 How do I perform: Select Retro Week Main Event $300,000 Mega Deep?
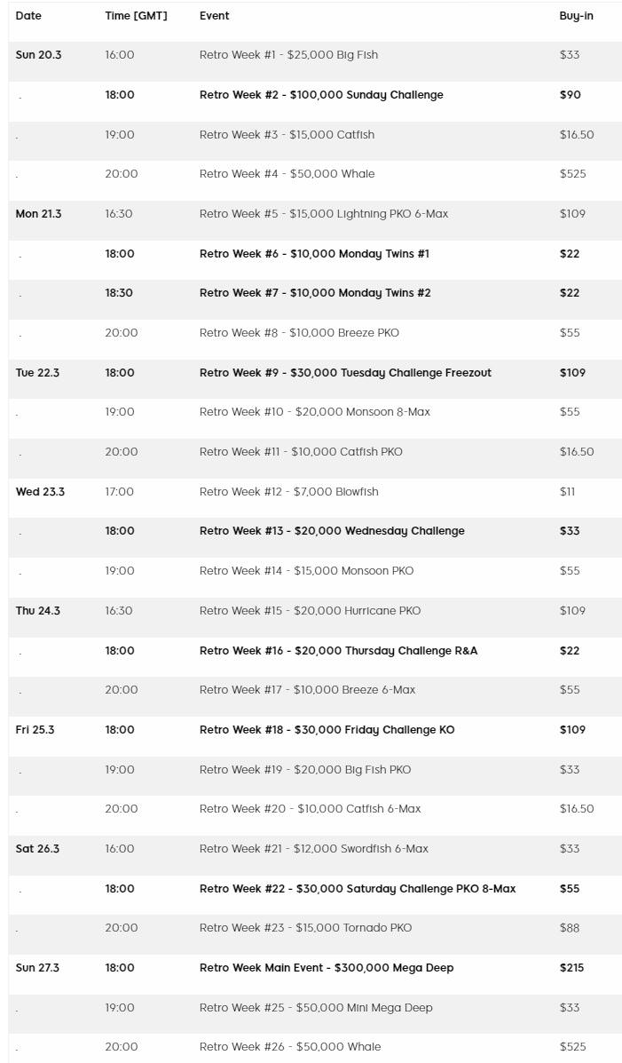[x=327, y=968]
